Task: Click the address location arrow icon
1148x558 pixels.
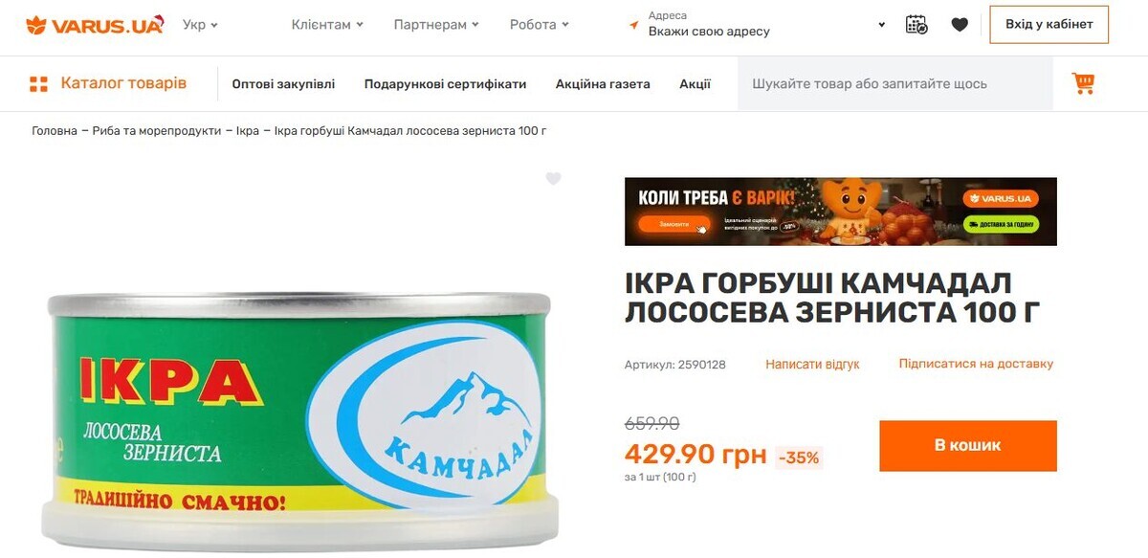Action: (x=633, y=25)
